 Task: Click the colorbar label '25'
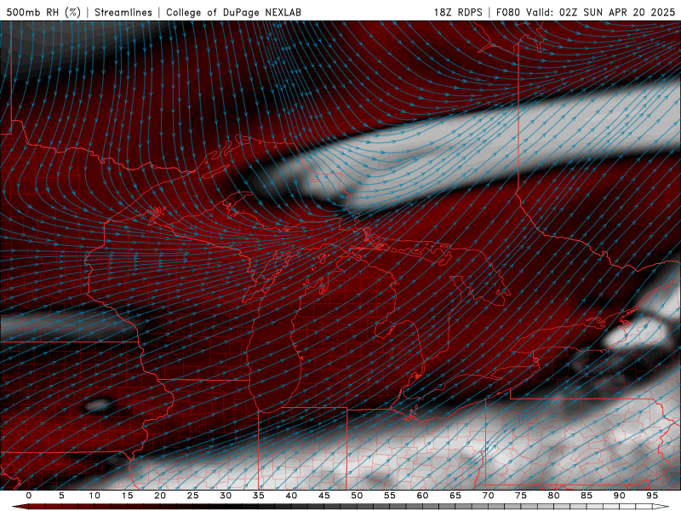tap(193, 496)
